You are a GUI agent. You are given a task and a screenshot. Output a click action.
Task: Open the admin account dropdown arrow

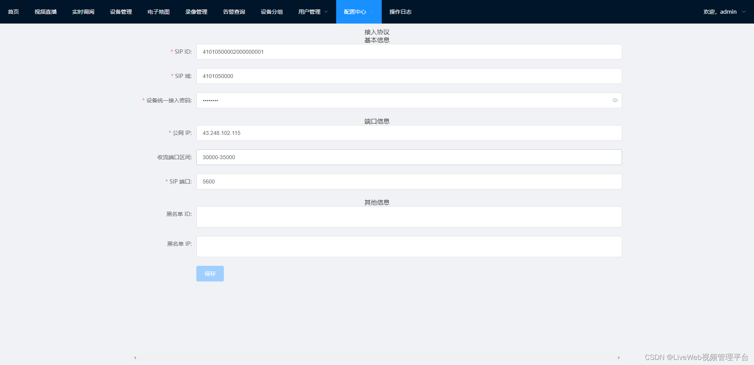pyautogui.click(x=743, y=12)
